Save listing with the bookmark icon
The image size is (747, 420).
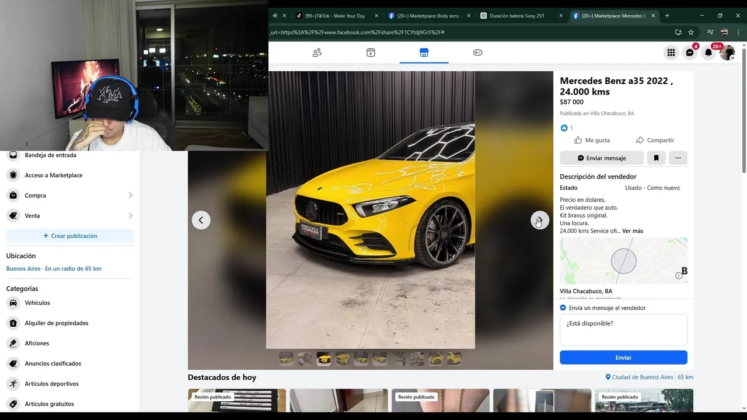click(x=656, y=158)
